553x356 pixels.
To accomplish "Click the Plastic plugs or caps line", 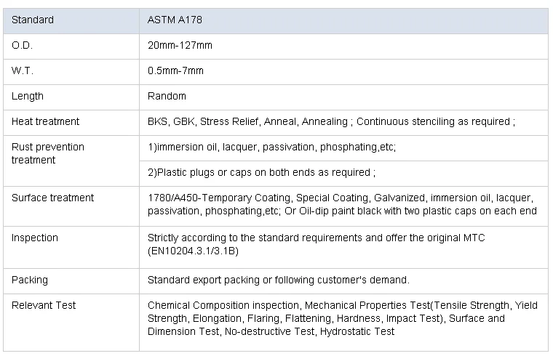I will (261, 173).
